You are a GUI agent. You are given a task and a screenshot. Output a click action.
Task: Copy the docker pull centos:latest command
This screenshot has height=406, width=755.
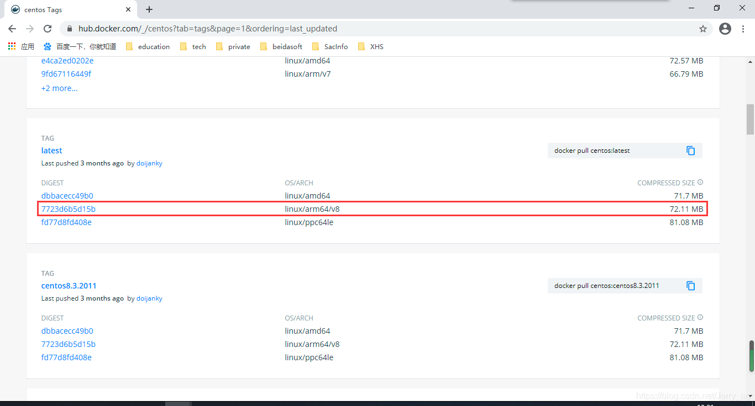pos(691,151)
